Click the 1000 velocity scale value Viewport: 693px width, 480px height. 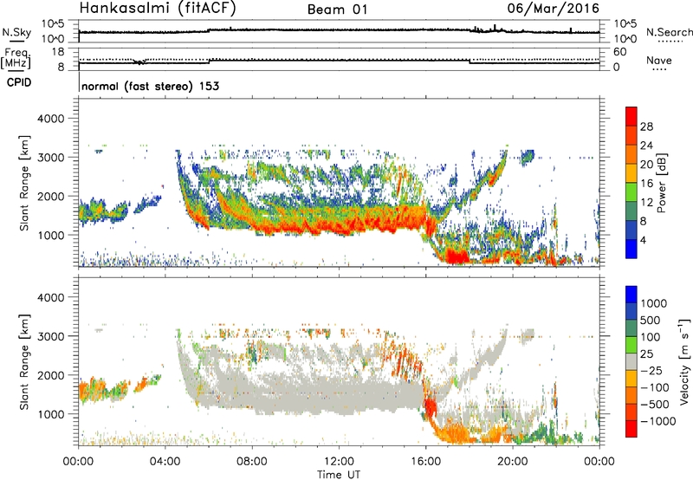(654, 303)
